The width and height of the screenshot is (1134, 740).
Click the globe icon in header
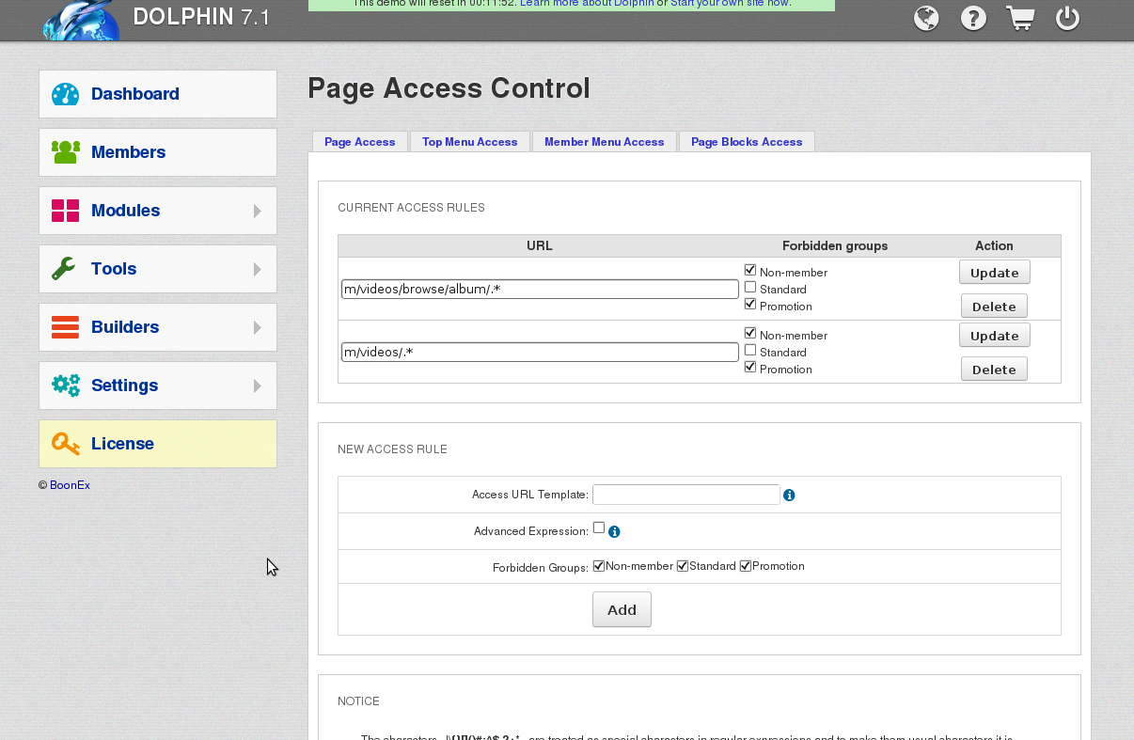click(x=926, y=19)
